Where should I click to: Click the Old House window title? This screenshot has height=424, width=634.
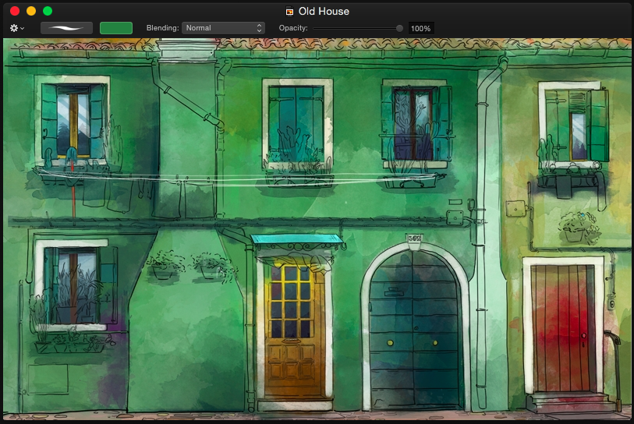point(324,12)
